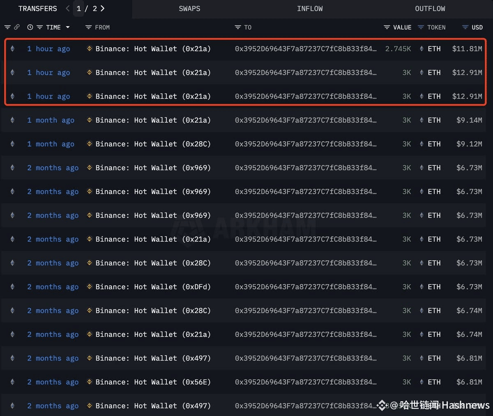Open recipient address in the 0xDFd row
The height and width of the screenshot is (416, 493).
pyautogui.click(x=306, y=287)
